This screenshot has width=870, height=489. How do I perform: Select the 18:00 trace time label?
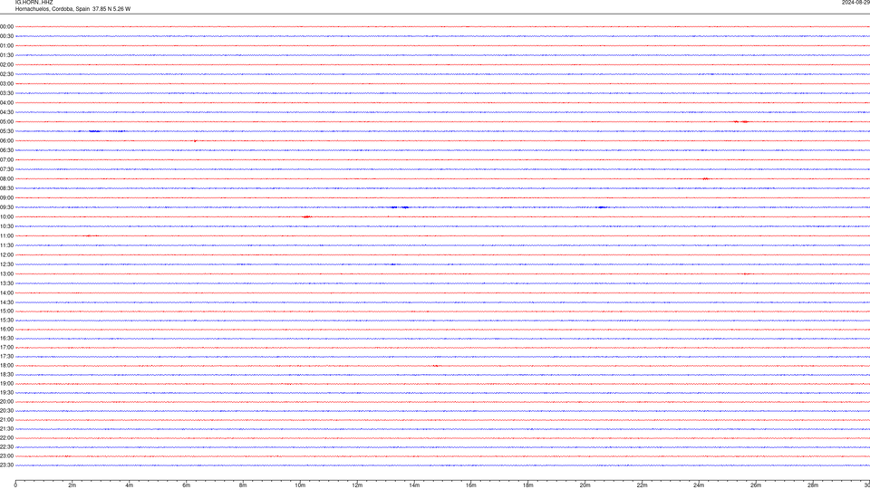coord(6,365)
